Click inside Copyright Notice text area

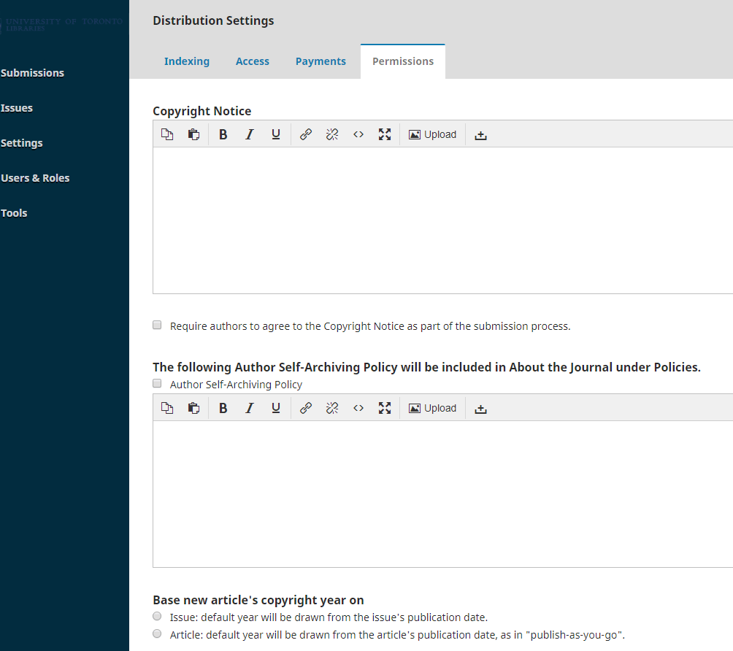[x=442, y=220]
